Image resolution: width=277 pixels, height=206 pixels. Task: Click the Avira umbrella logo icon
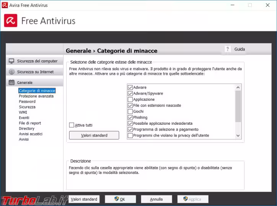point(11,20)
